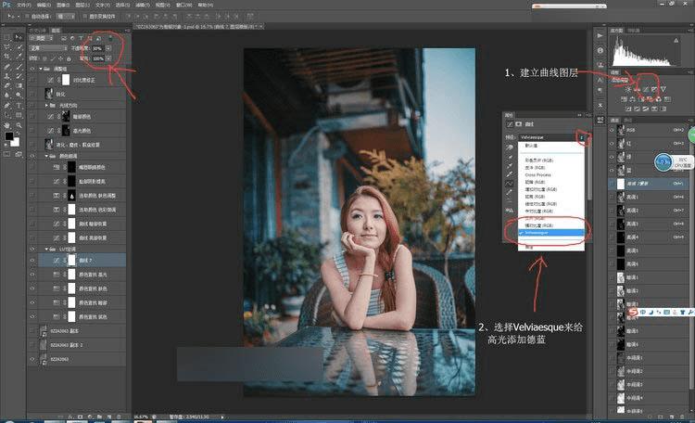Show the 锐化 layer
The width and height of the screenshot is (695, 423).
pyautogui.click(x=32, y=94)
